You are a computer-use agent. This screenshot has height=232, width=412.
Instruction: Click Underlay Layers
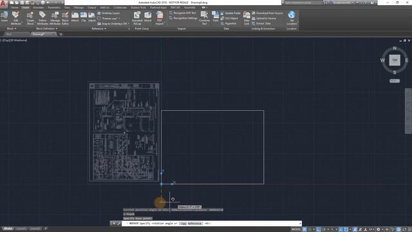(109, 13)
